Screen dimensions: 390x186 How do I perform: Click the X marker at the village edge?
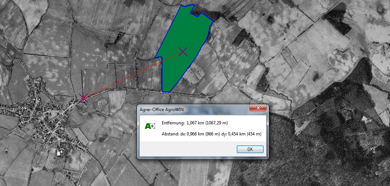[x=83, y=98]
